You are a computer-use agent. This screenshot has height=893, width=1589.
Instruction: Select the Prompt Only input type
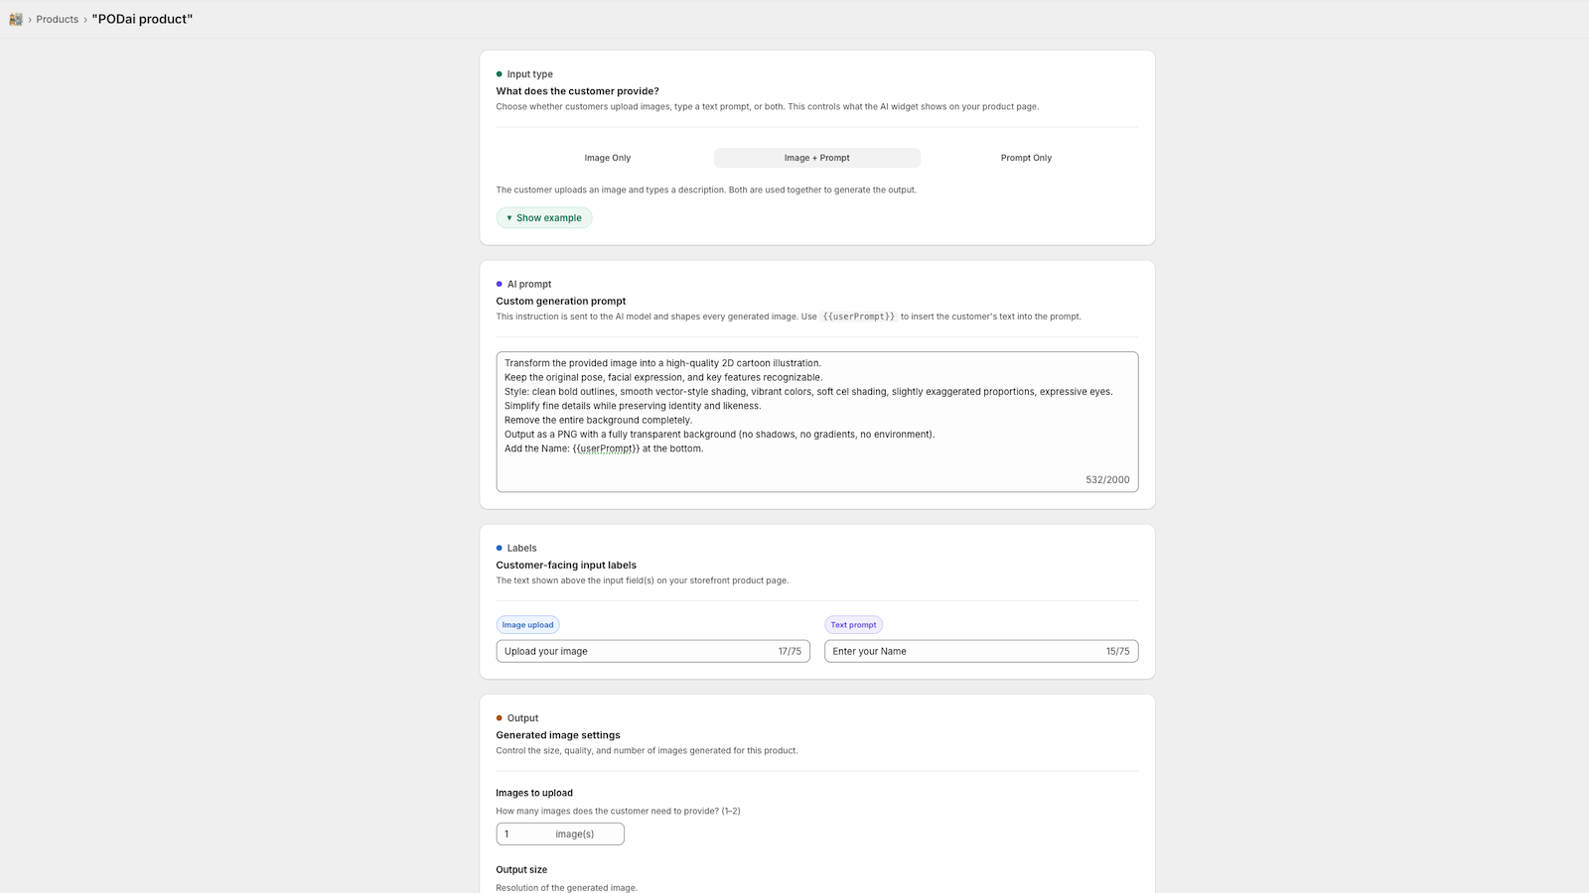pyautogui.click(x=1026, y=157)
